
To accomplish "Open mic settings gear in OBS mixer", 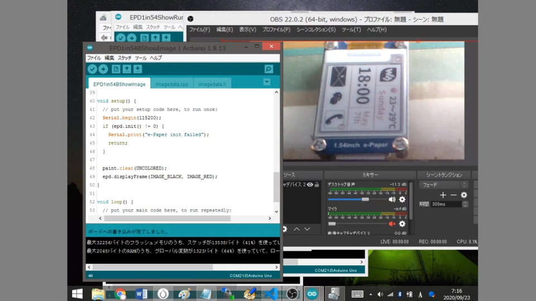I will pyautogui.click(x=403, y=224).
